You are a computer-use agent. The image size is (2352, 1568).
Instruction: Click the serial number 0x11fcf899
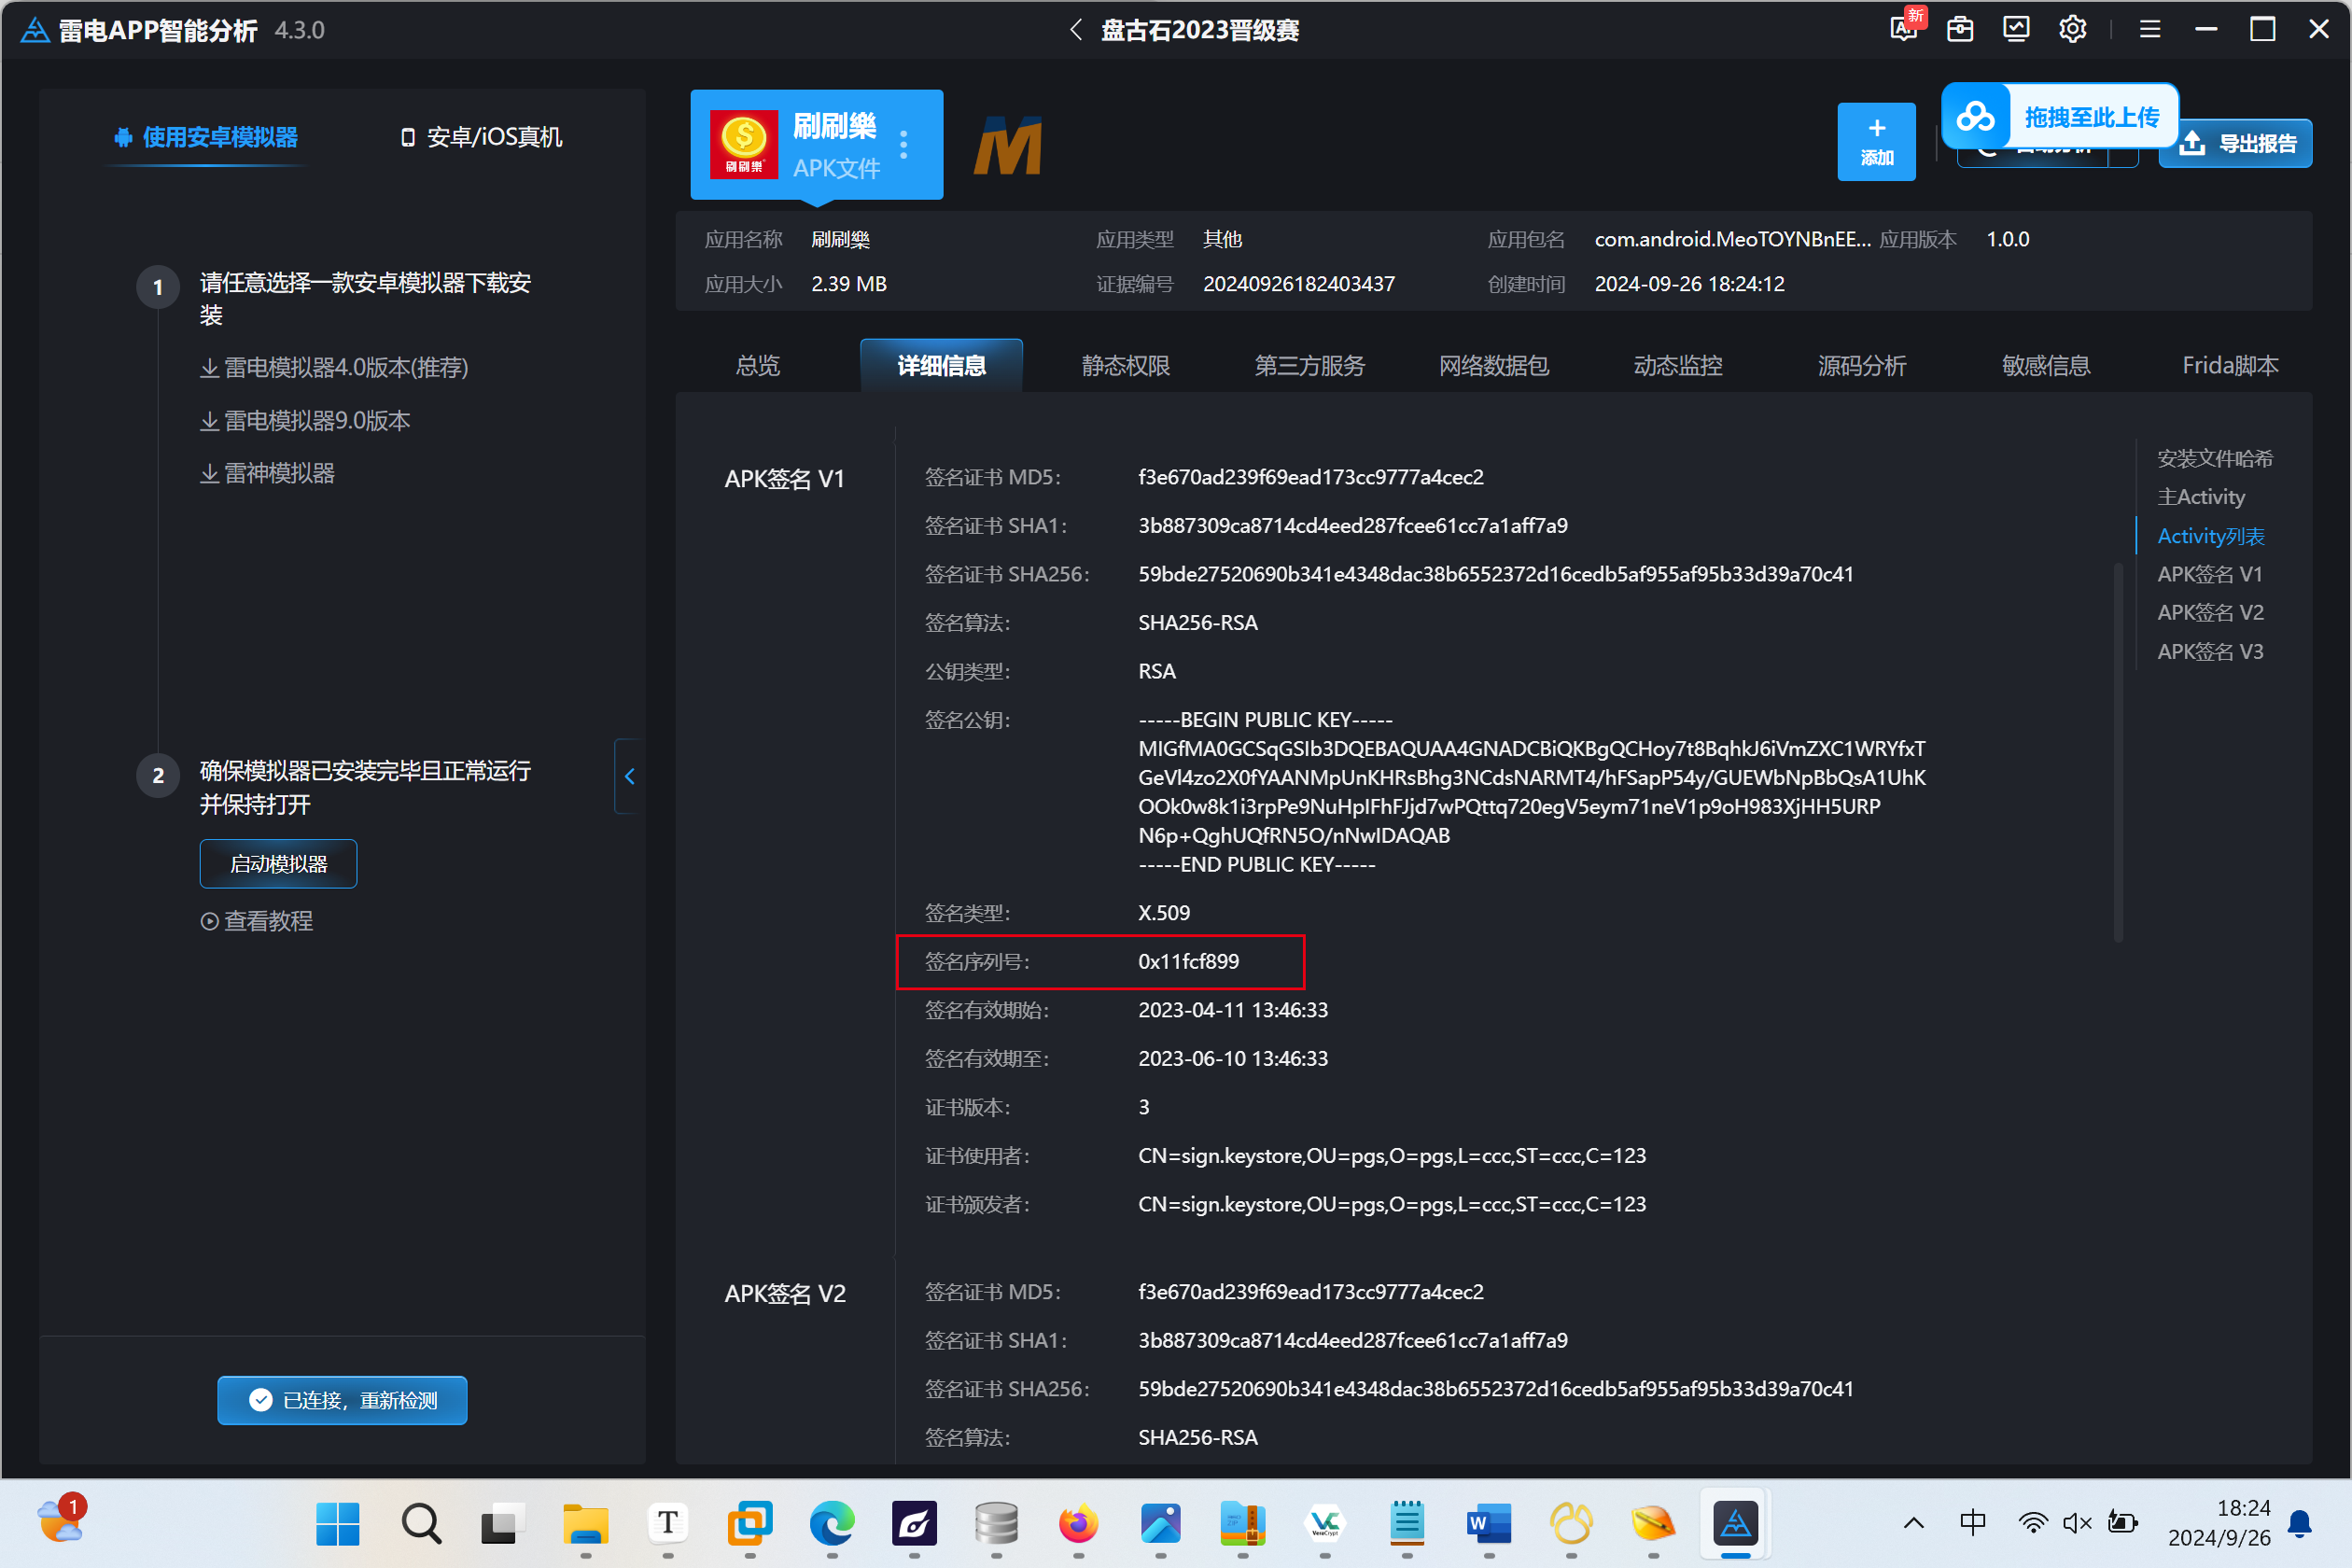point(1188,961)
